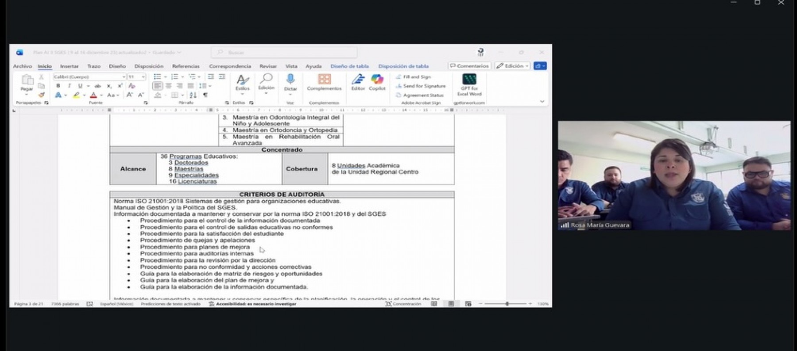Clear all formatting icon
The width and height of the screenshot is (797, 351).
pyautogui.click(x=132, y=86)
